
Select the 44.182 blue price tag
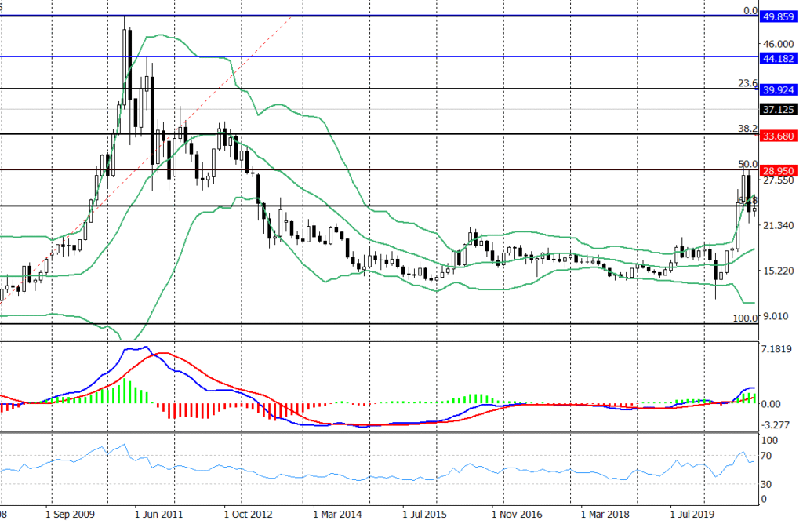pos(780,59)
